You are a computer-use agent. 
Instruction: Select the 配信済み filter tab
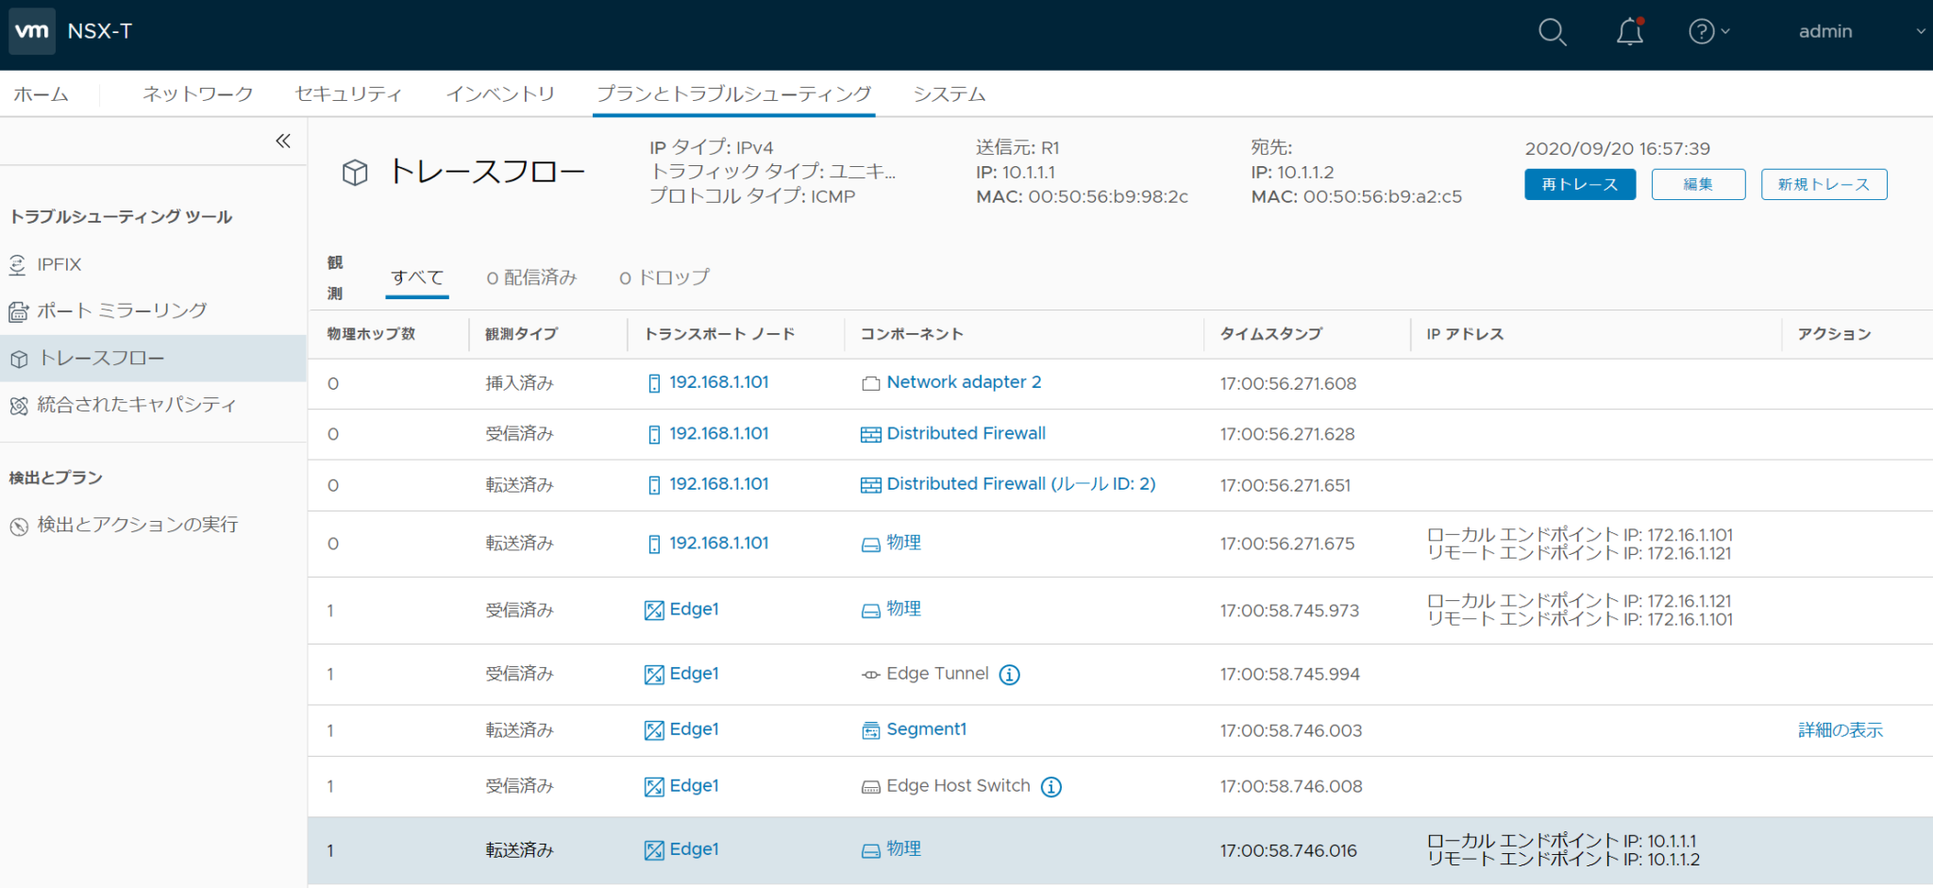click(531, 276)
